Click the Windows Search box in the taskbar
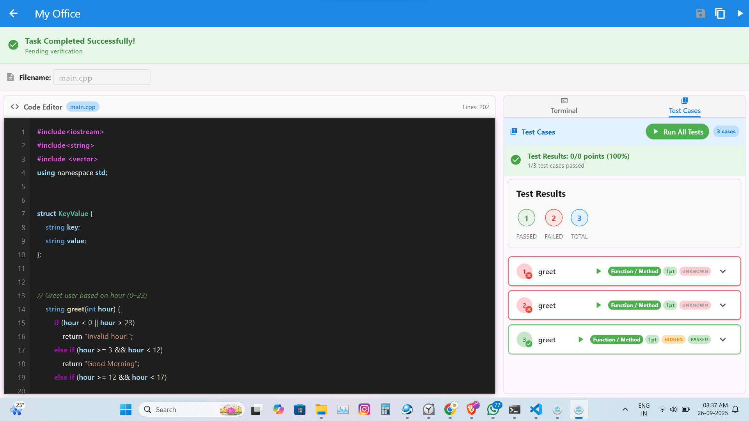The width and height of the screenshot is (749, 421). pyautogui.click(x=191, y=409)
